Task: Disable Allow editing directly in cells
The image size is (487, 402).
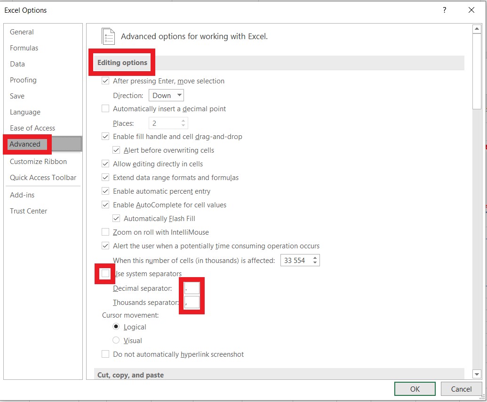Action: point(105,164)
